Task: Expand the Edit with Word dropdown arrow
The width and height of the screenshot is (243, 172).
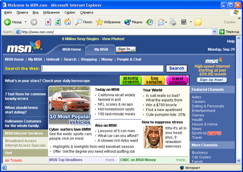Action: pos(191,22)
